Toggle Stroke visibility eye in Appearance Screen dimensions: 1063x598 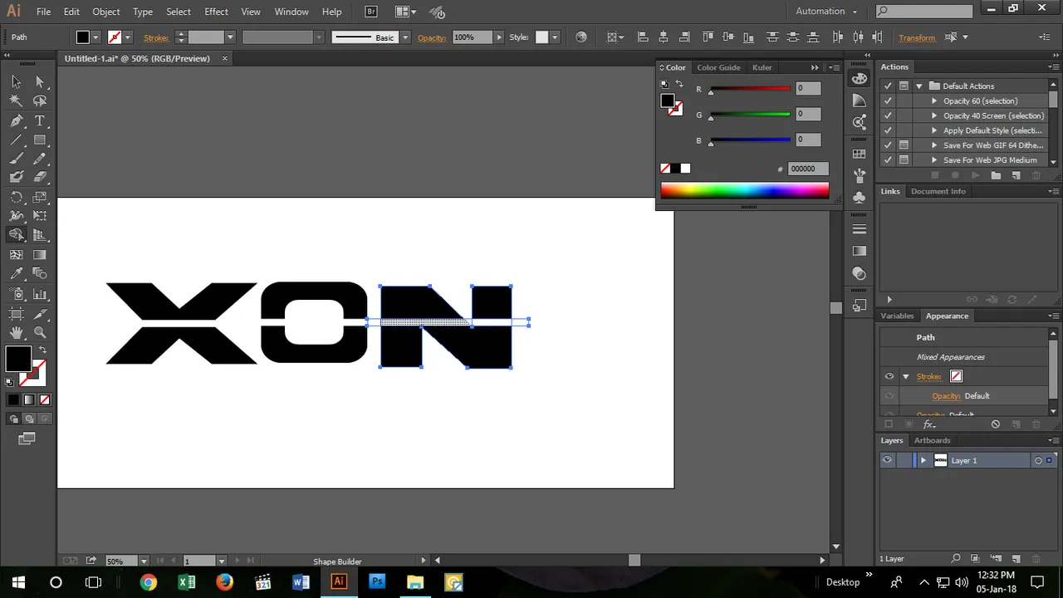click(x=889, y=376)
